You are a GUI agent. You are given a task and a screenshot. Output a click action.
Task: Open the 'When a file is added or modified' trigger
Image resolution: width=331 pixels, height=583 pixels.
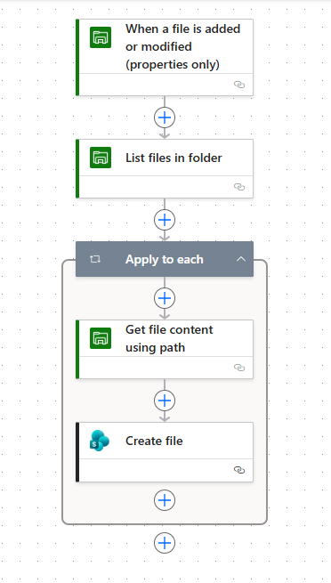coord(165,57)
